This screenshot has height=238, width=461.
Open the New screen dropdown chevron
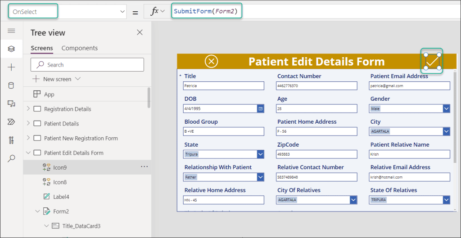(x=78, y=79)
